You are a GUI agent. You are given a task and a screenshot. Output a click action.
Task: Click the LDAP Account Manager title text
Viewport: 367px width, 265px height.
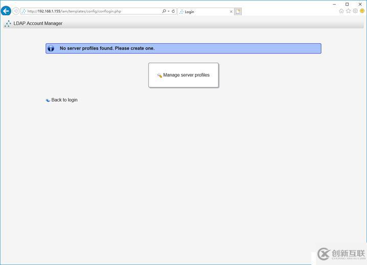pyautogui.click(x=38, y=23)
